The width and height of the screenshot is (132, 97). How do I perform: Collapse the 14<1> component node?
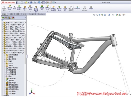[2, 53]
